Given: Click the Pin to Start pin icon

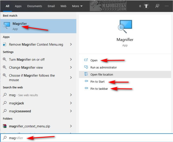Looking at the screenshot, I should [86, 81].
